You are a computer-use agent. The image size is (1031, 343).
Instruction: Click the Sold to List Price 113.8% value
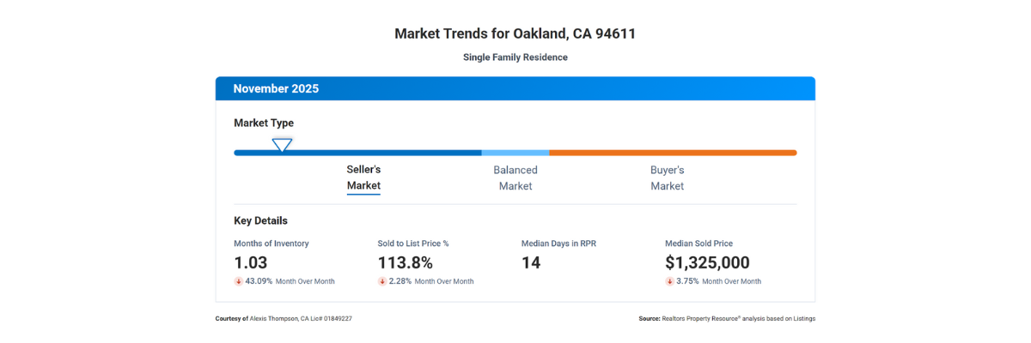pyautogui.click(x=405, y=263)
